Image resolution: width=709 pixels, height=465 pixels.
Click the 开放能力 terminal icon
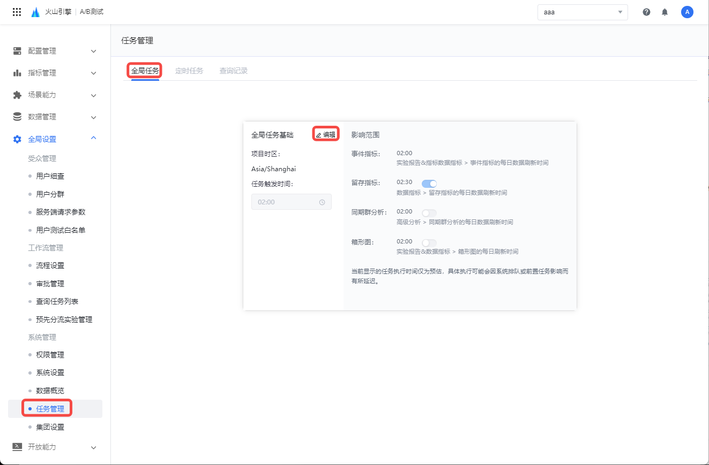click(17, 447)
